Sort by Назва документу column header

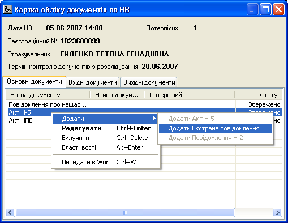48,95
